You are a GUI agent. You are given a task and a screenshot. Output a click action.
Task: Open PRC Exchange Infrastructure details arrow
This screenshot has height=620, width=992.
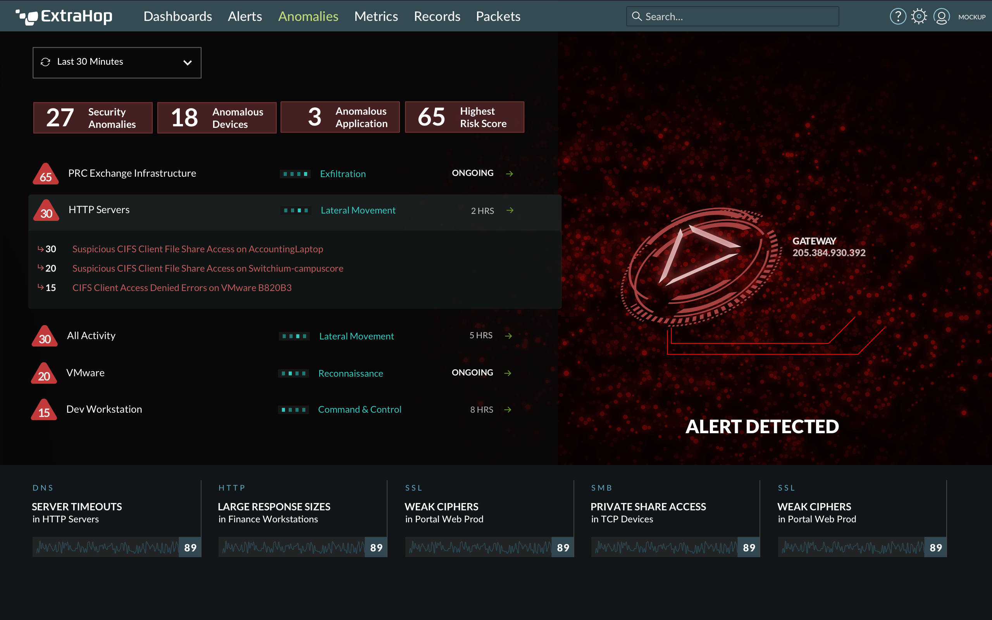pyautogui.click(x=510, y=174)
